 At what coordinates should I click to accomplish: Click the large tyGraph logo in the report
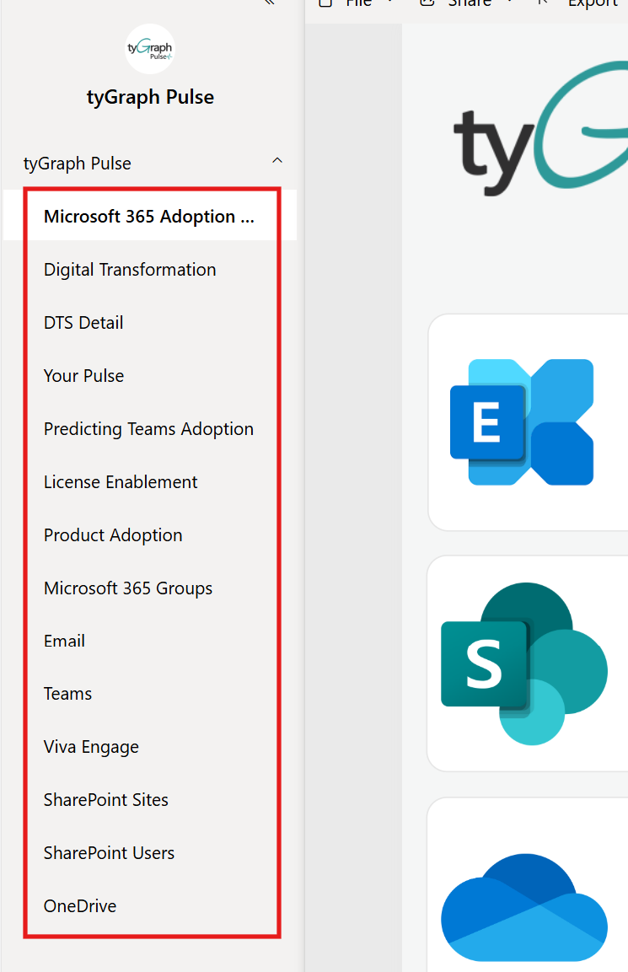(x=540, y=127)
